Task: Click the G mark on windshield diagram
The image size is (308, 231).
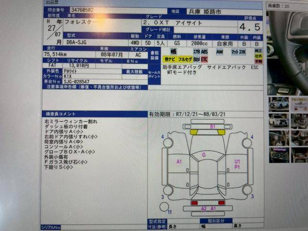Action: point(204,154)
